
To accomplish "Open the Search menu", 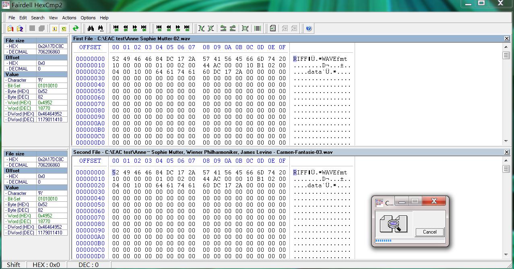I will [x=38, y=18].
